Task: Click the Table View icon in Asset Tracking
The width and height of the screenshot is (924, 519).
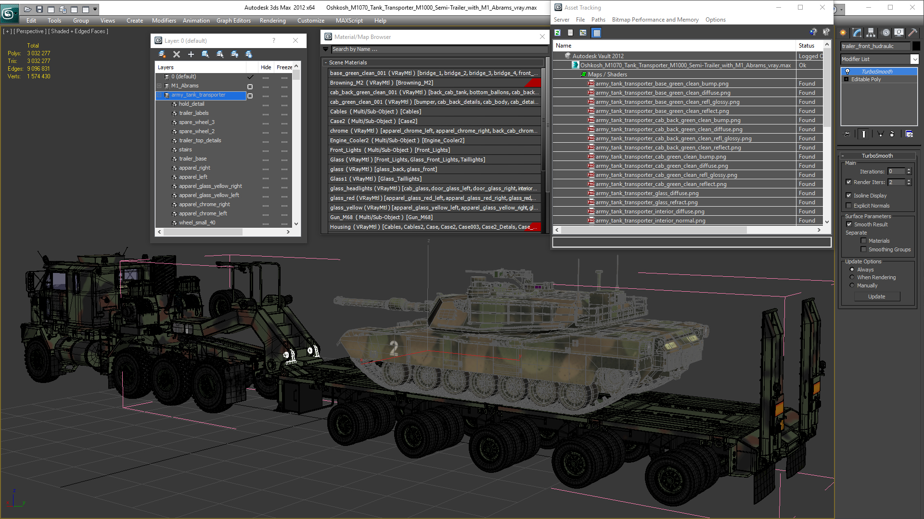Action: point(597,33)
